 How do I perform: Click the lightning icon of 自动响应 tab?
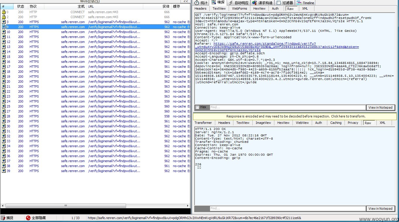pos(231,3)
